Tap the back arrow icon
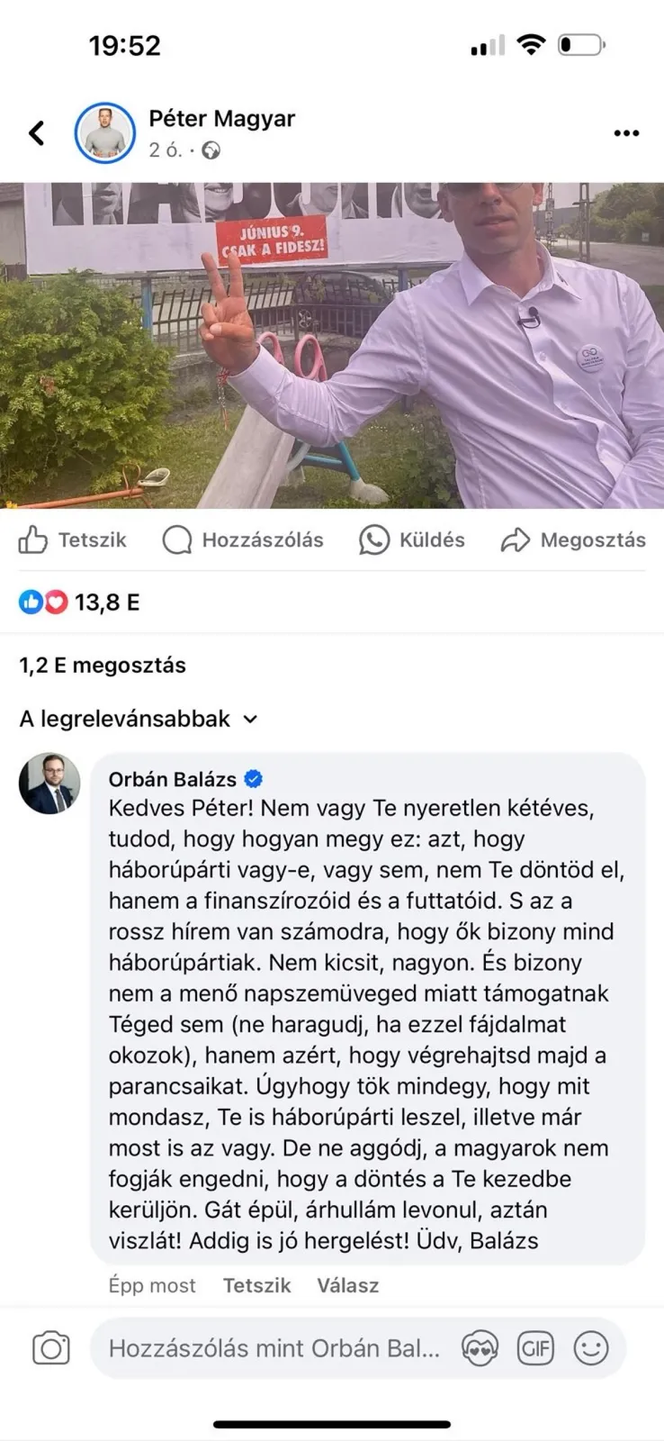This screenshot has width=664, height=1441. point(37,133)
